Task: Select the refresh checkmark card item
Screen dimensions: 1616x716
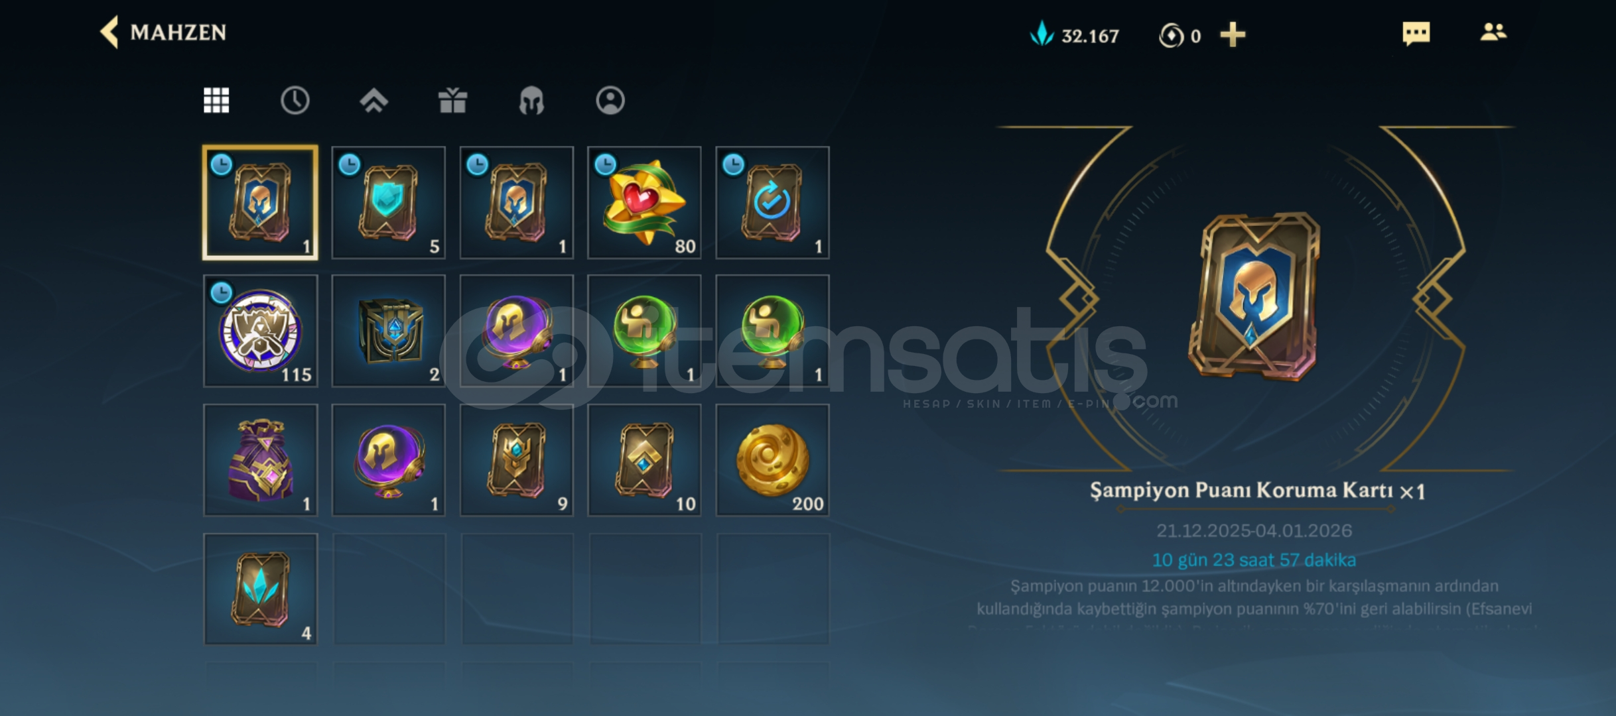Action: pyautogui.click(x=772, y=203)
